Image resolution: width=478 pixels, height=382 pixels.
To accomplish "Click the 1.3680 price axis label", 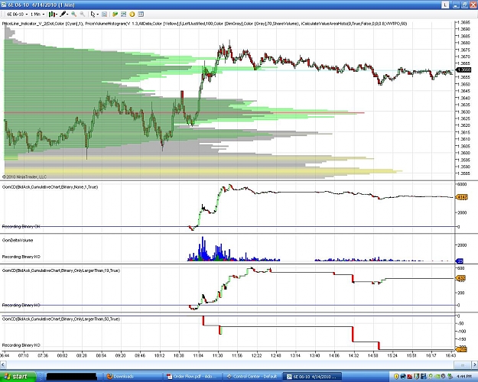I will pos(463,43).
